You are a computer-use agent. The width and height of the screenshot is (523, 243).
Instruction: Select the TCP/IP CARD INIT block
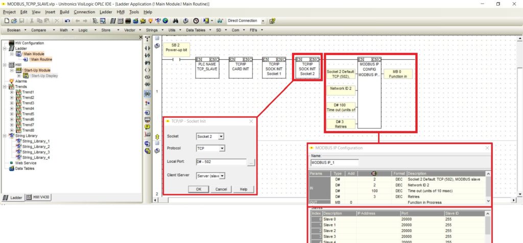click(241, 68)
